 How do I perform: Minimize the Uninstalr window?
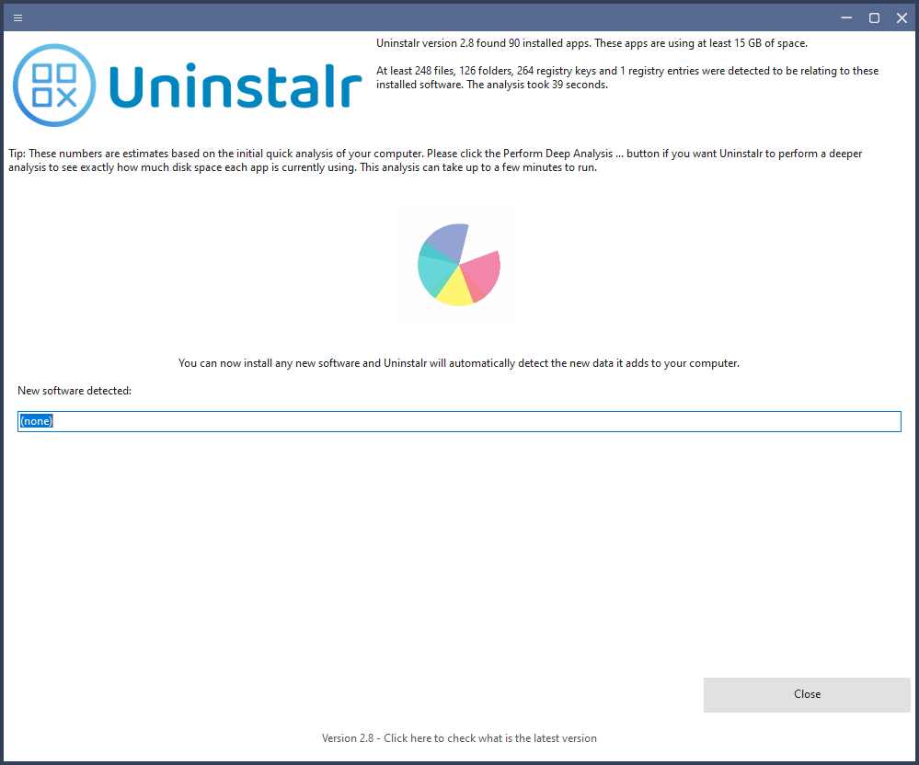846,17
